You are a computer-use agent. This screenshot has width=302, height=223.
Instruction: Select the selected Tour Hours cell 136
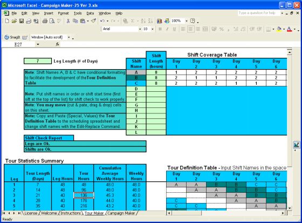(x=84, y=195)
